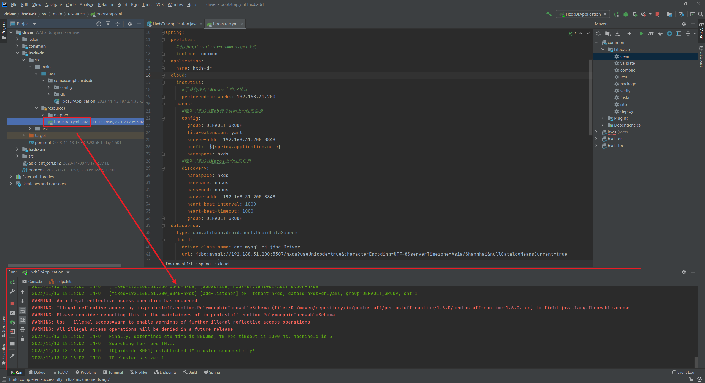The width and height of the screenshot is (705, 383).
Task: Expand Maven Plugins node
Action: [603, 118]
